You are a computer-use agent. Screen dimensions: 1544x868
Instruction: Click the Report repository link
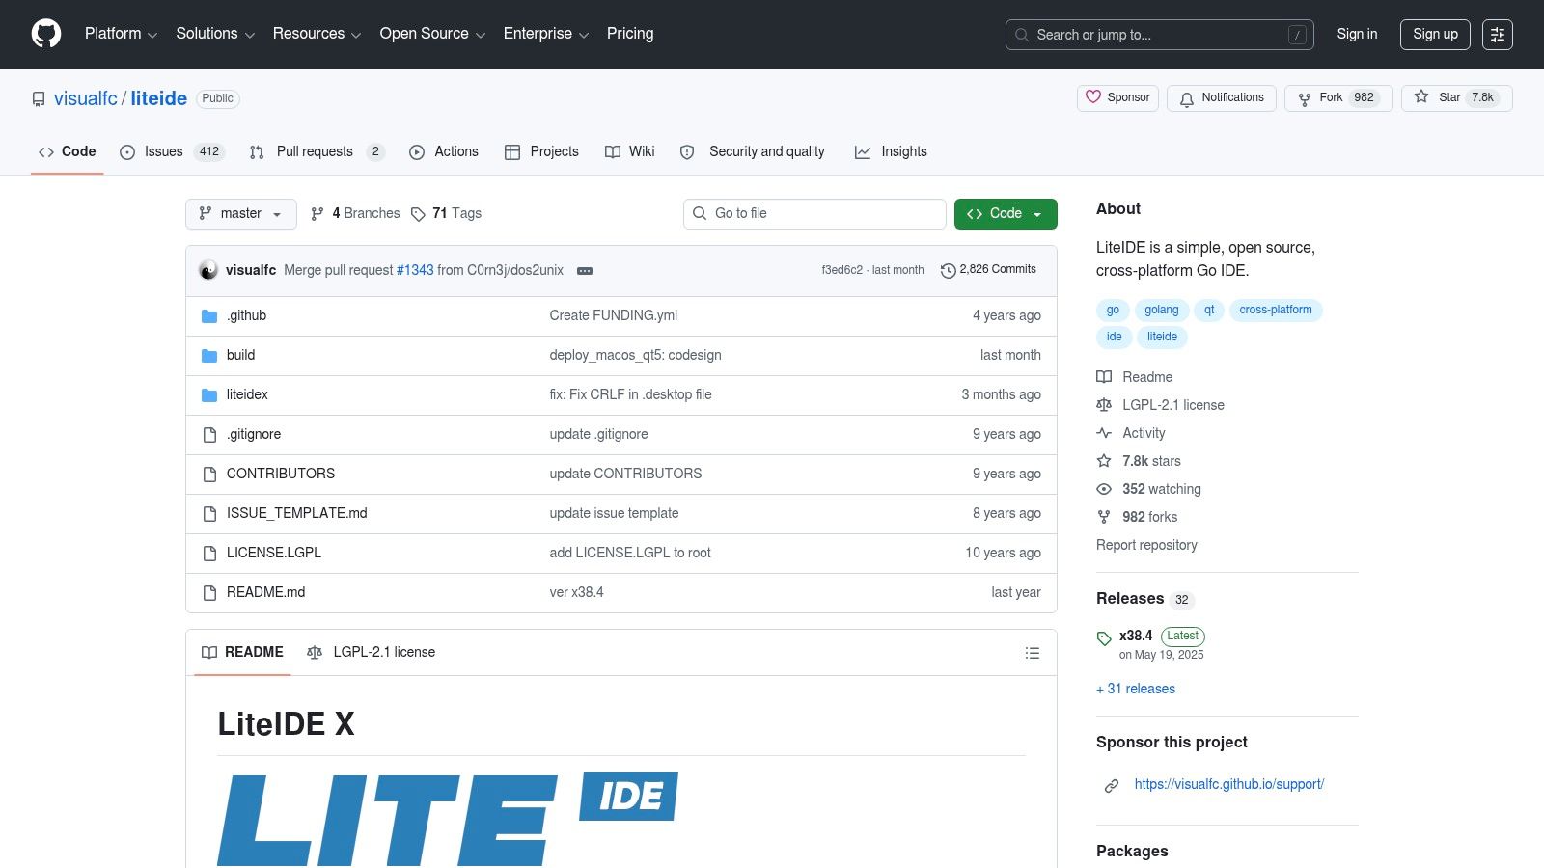(1146, 546)
